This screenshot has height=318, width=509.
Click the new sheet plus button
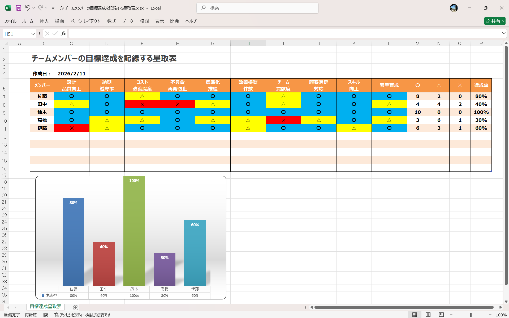tap(76, 308)
